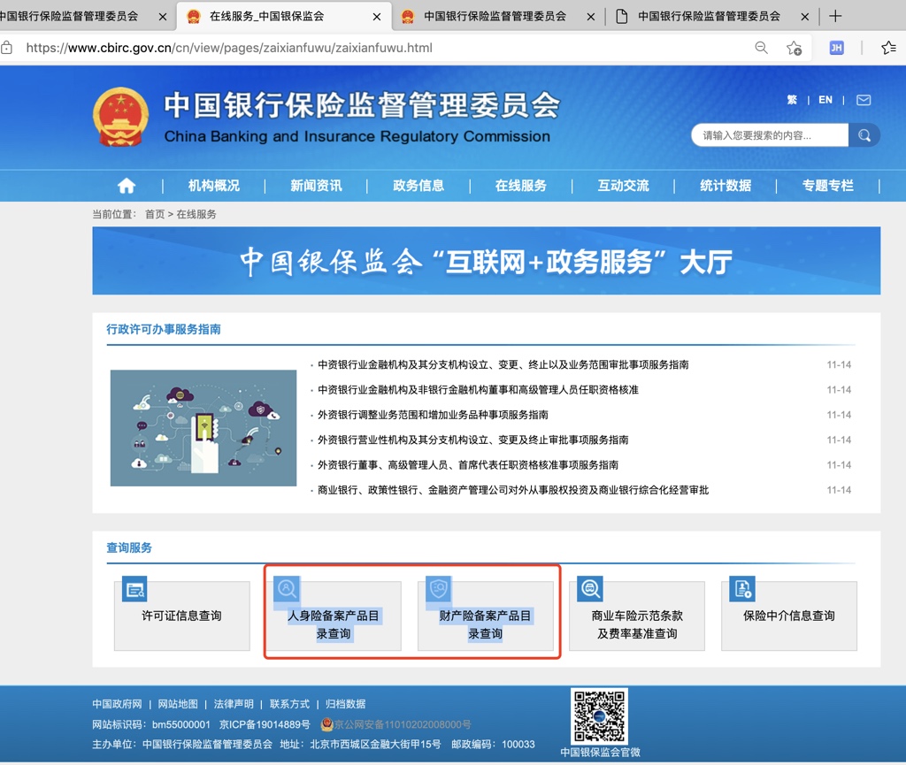Switch to traditional Chinese with 繁

[792, 100]
